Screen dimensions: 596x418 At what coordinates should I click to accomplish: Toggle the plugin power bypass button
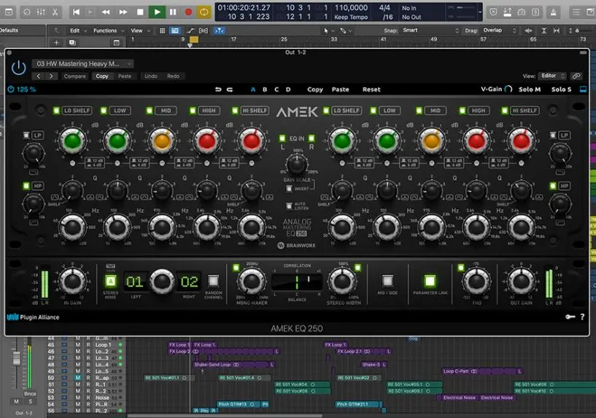(x=19, y=68)
